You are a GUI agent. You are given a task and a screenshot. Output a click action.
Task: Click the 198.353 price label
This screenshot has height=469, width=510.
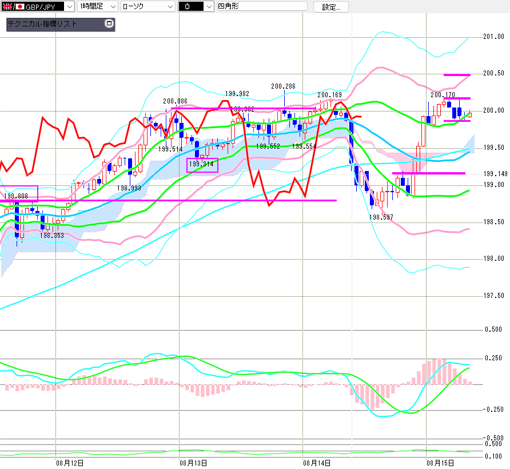[52, 235]
